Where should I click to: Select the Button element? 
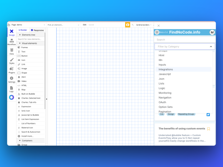pos(30,56)
